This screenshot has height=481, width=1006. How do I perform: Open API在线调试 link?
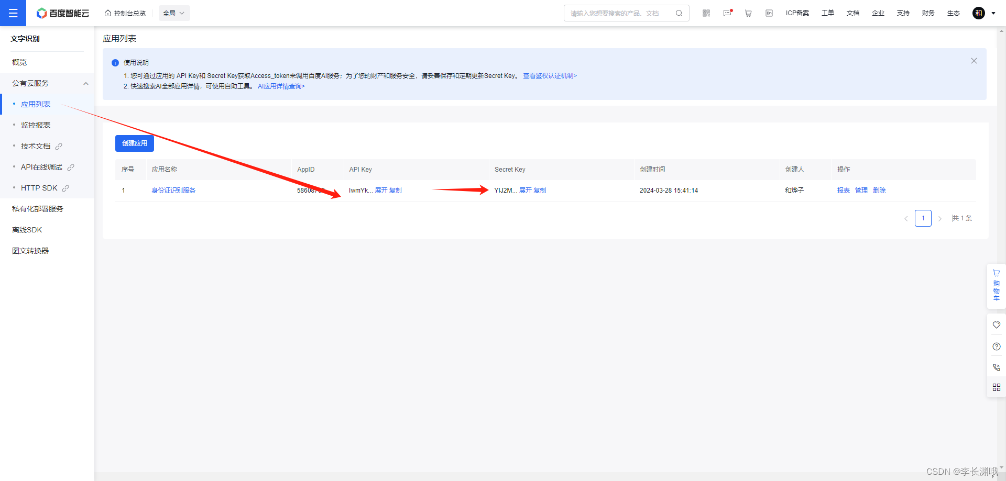[x=47, y=167]
